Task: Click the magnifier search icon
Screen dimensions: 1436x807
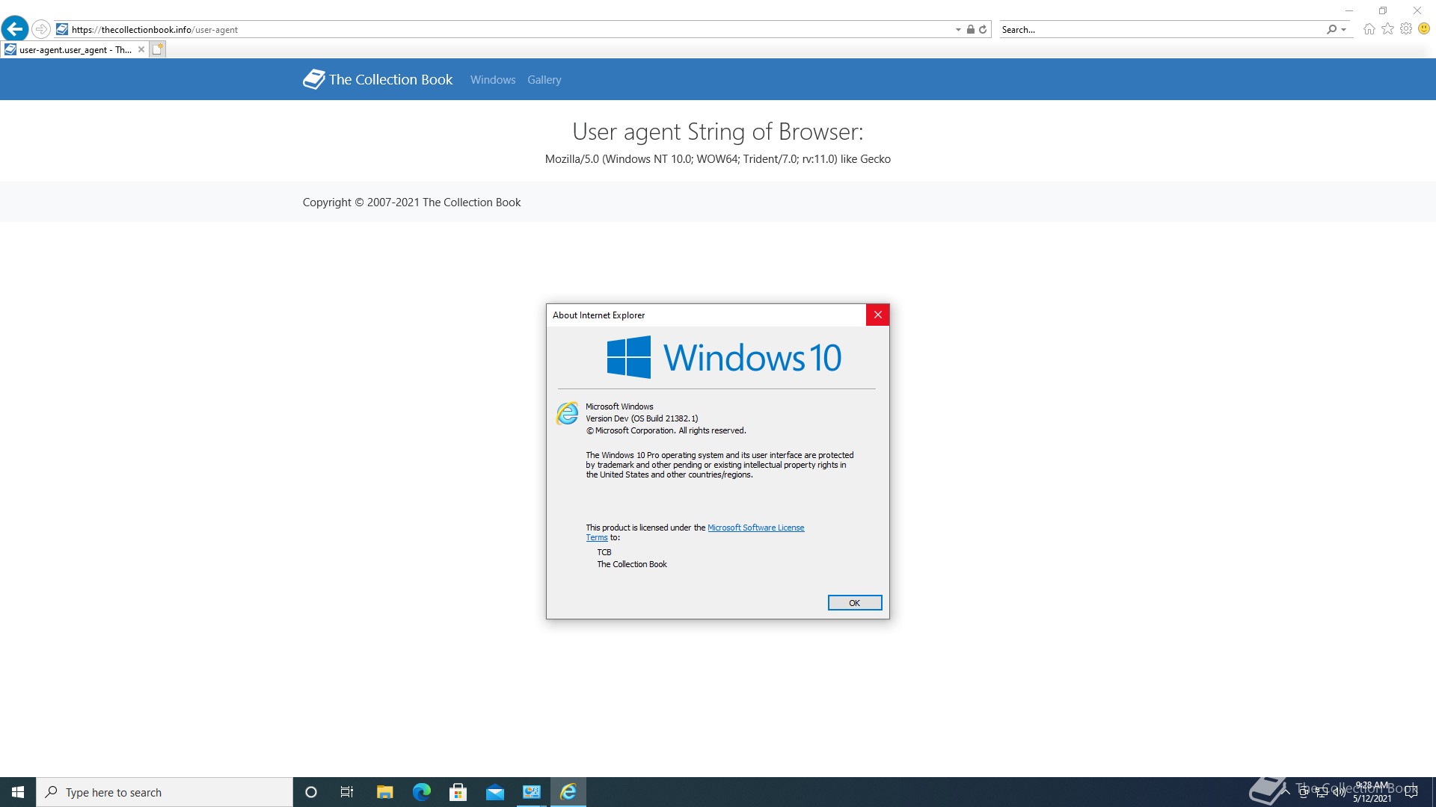Action: (1331, 29)
